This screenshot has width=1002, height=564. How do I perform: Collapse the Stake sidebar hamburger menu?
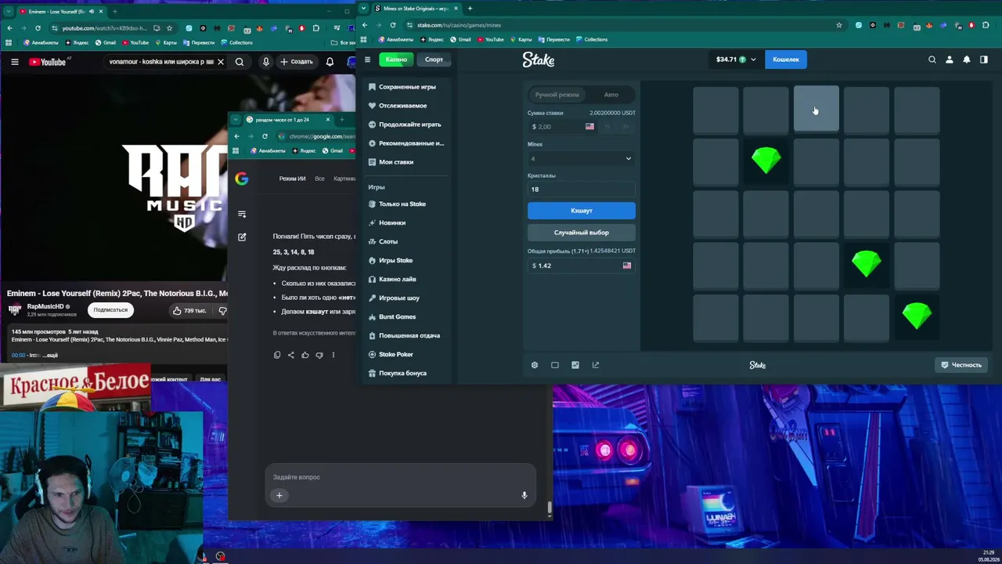click(x=367, y=60)
